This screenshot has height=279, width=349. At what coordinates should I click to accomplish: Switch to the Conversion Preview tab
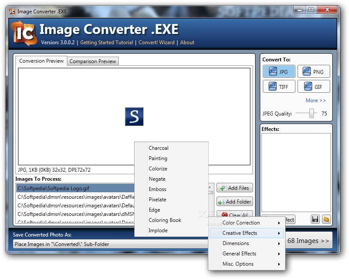click(42, 61)
